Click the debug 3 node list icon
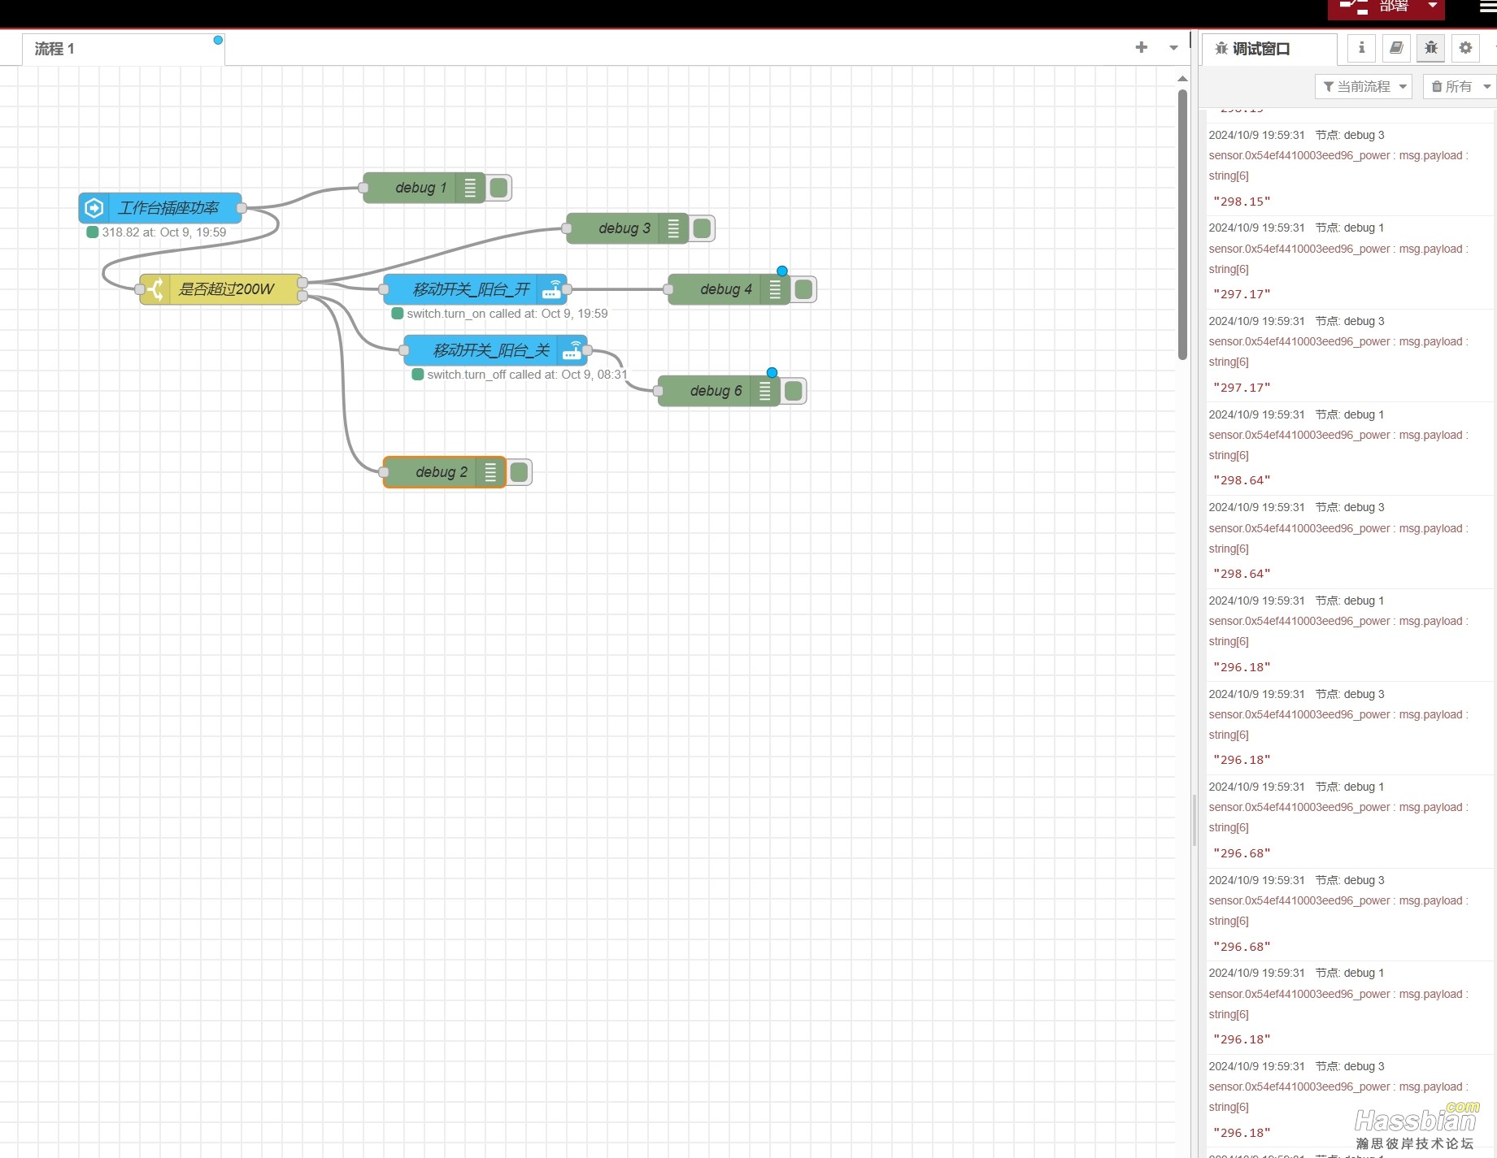 673,228
